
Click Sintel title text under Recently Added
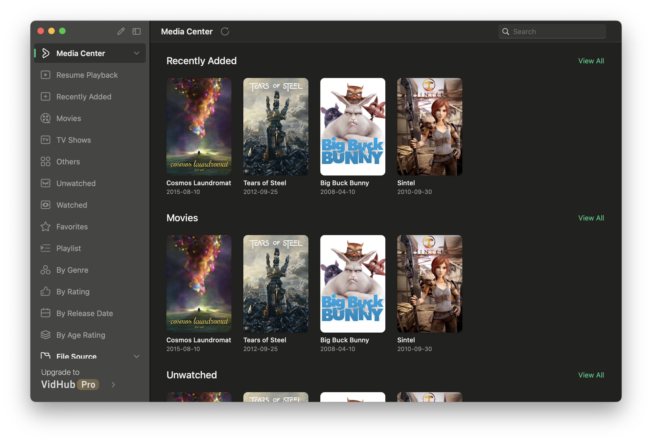pos(406,183)
